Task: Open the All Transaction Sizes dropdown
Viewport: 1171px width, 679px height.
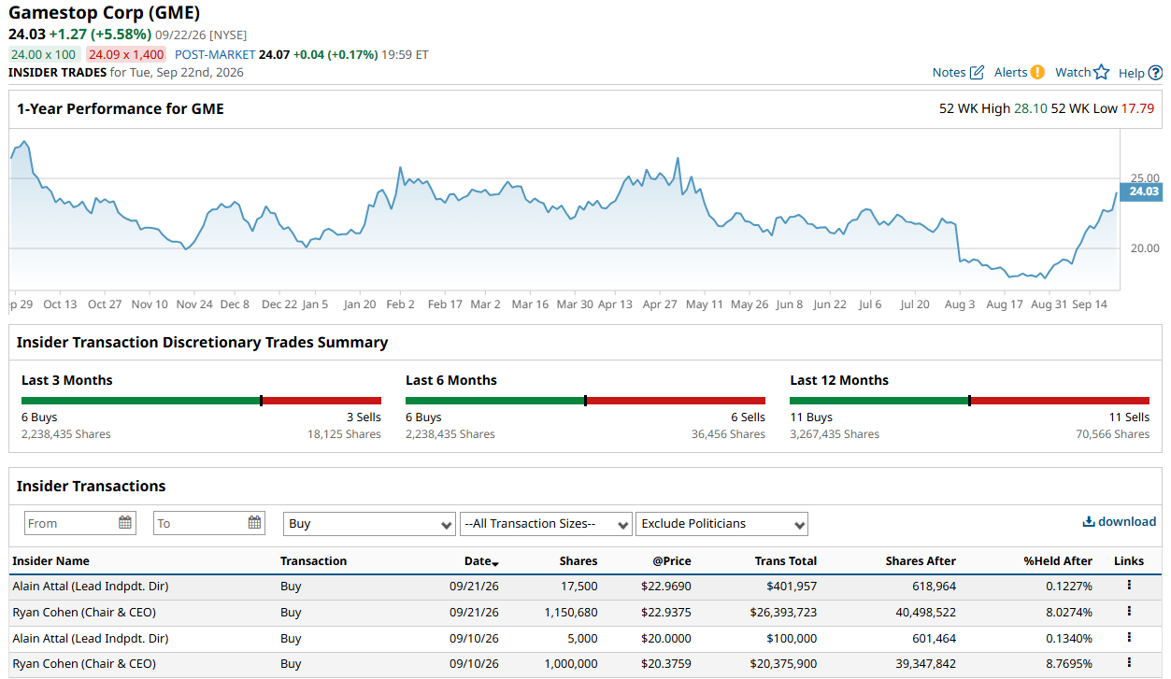Action: tap(546, 524)
